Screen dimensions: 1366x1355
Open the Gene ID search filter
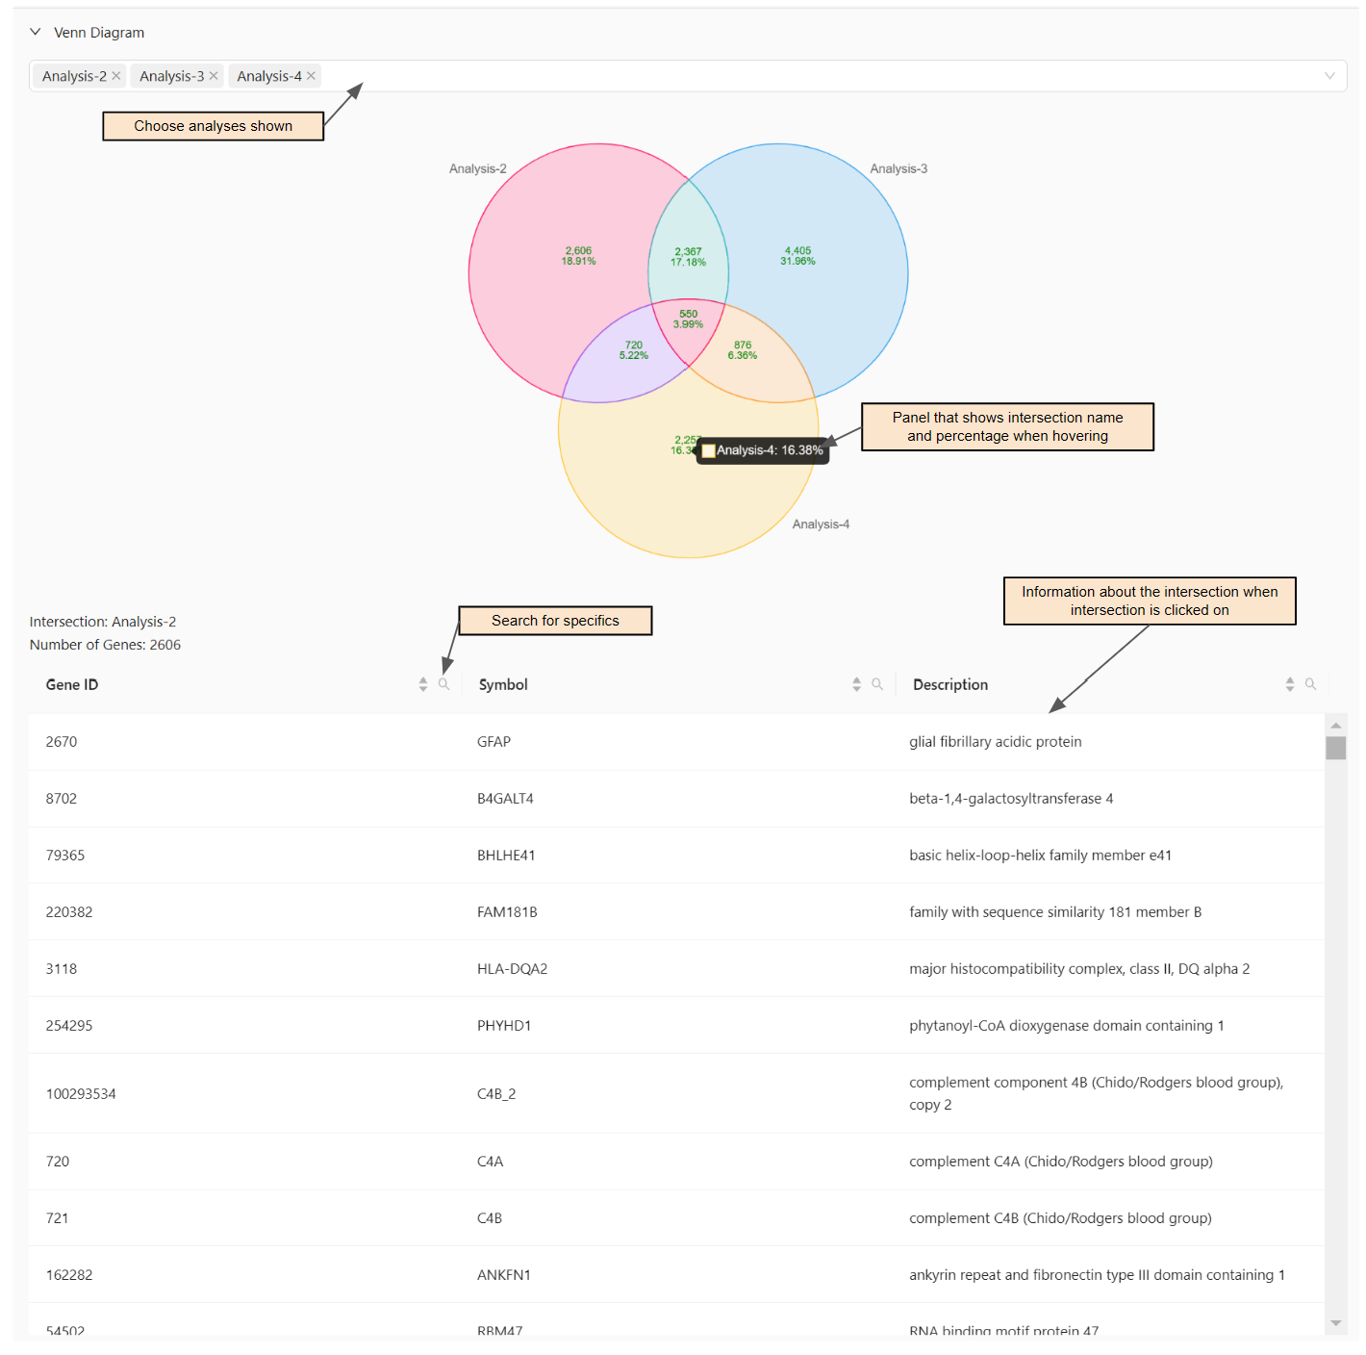pos(443,683)
